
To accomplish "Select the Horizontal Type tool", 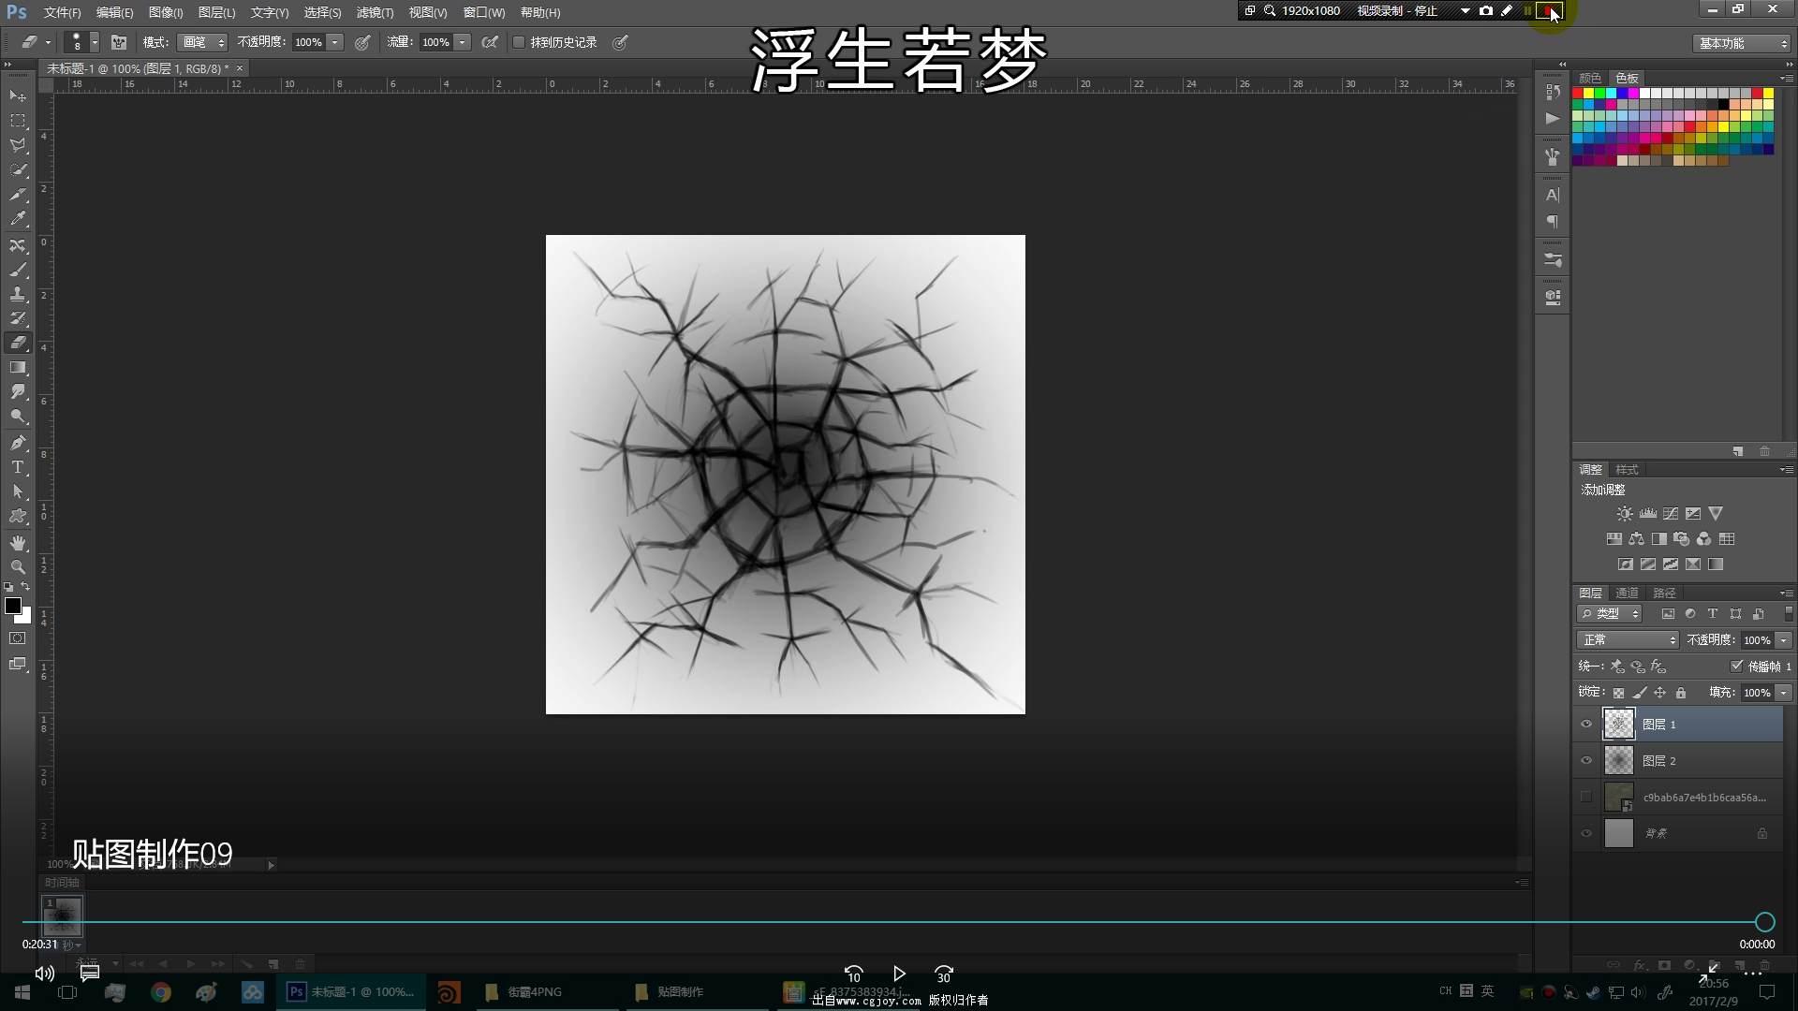I will 18,467.
